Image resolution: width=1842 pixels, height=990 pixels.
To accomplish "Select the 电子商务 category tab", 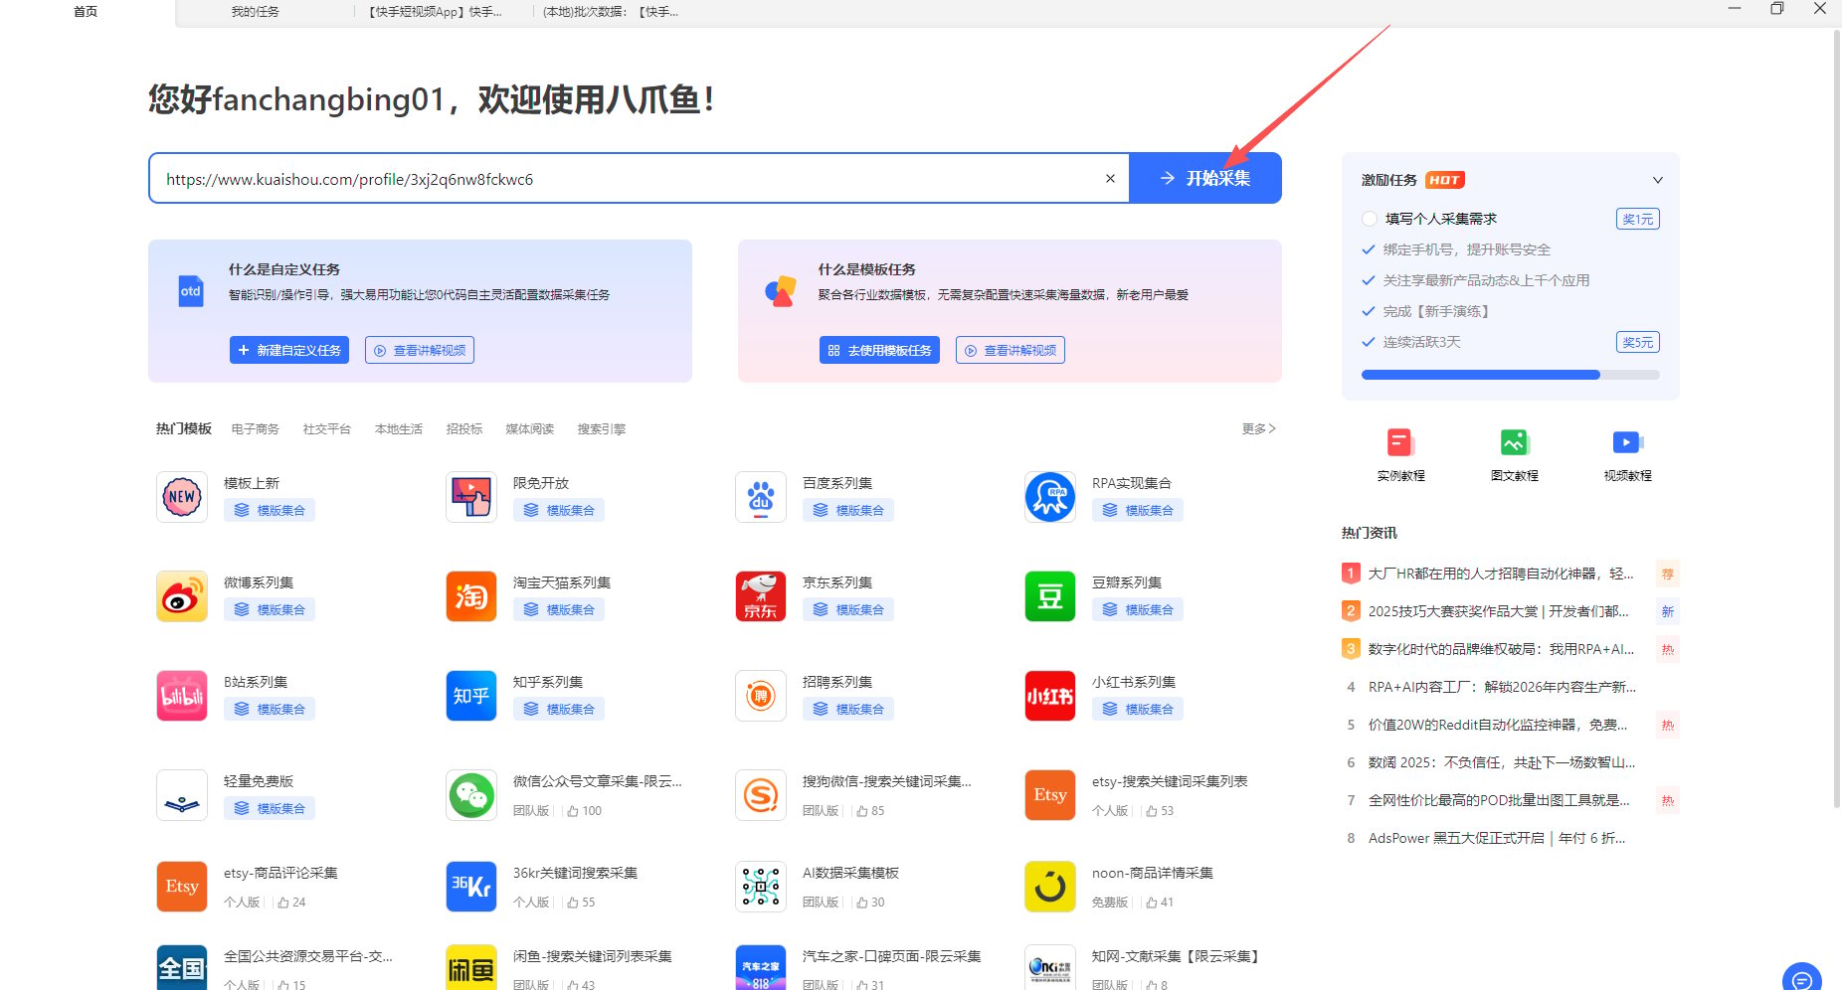I will (255, 429).
